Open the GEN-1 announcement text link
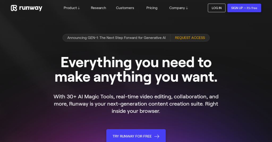 [116, 38]
